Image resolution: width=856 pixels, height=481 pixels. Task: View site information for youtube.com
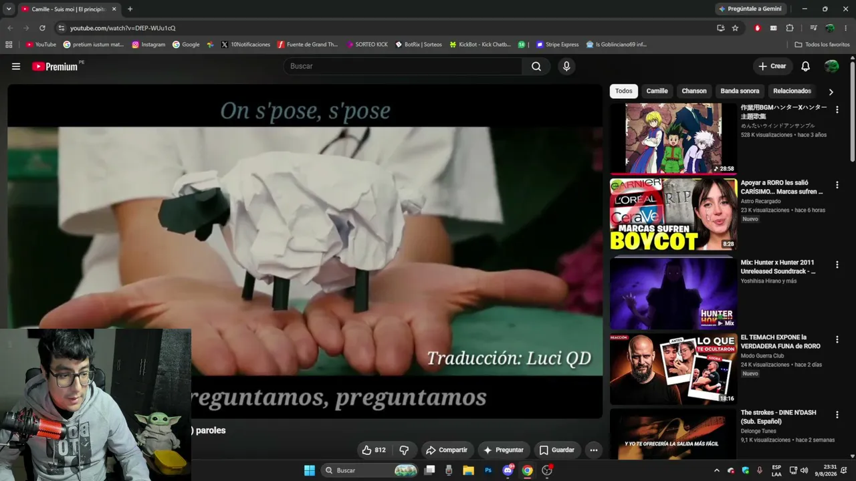coord(61,28)
